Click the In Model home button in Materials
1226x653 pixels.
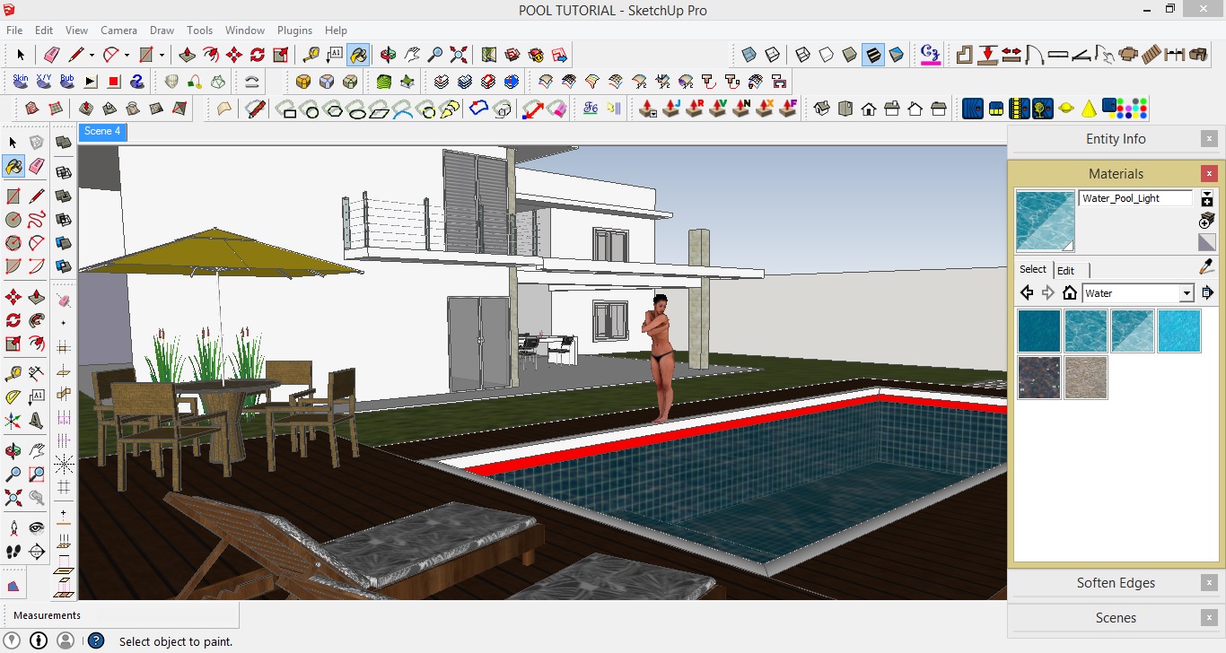[x=1070, y=292]
